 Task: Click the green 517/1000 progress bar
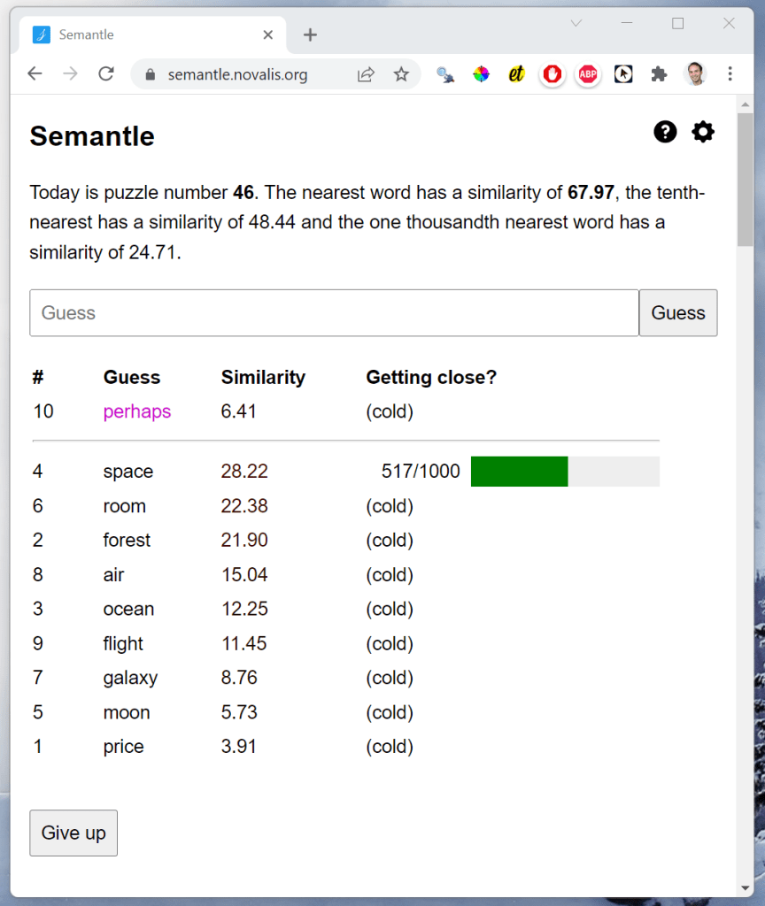tap(565, 472)
